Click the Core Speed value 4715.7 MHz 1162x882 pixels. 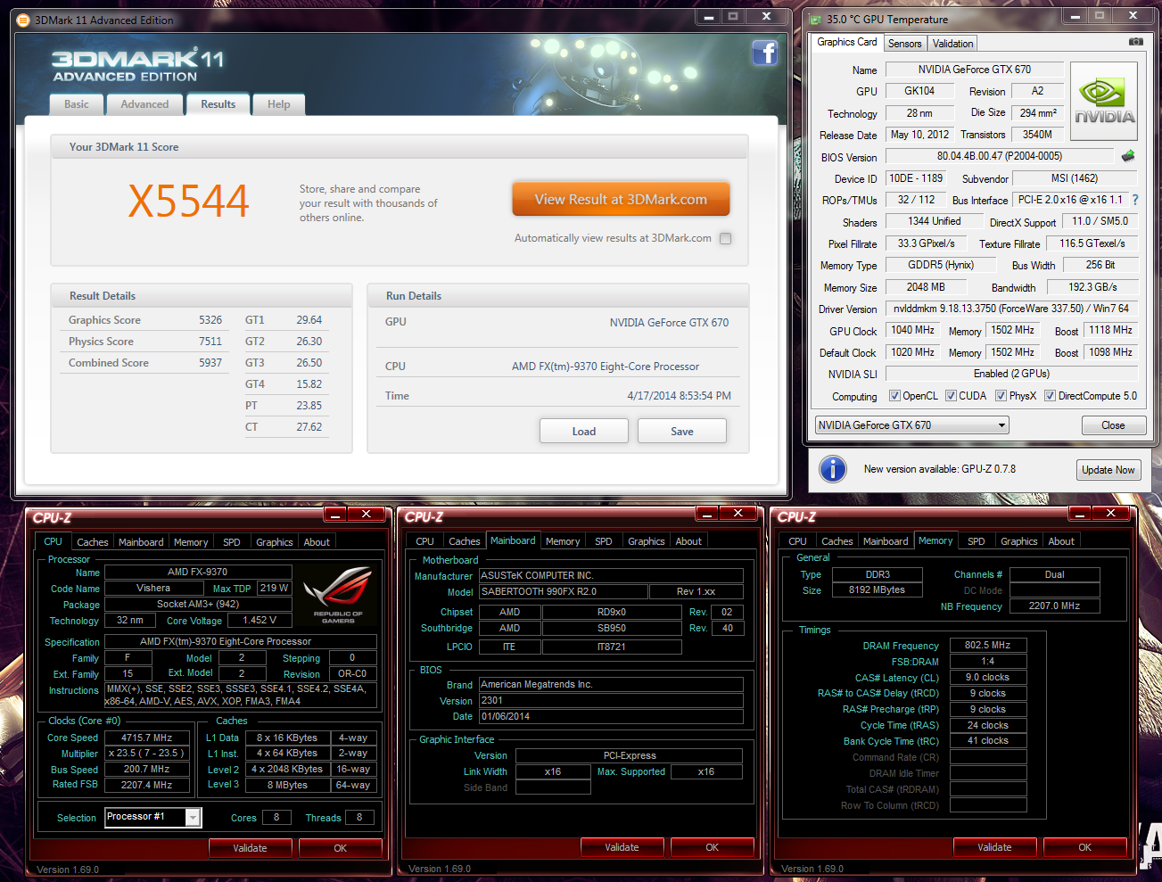point(147,738)
